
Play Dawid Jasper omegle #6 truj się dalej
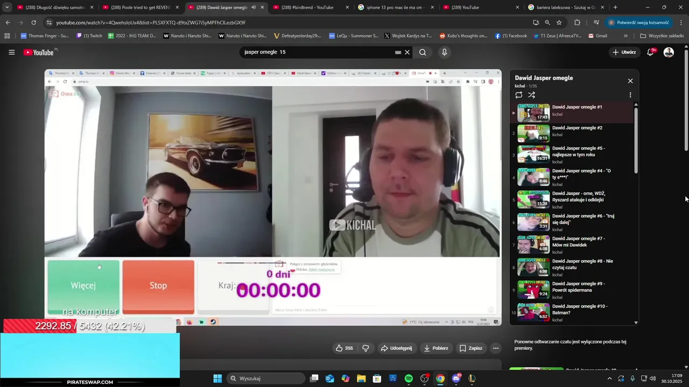pos(574,223)
